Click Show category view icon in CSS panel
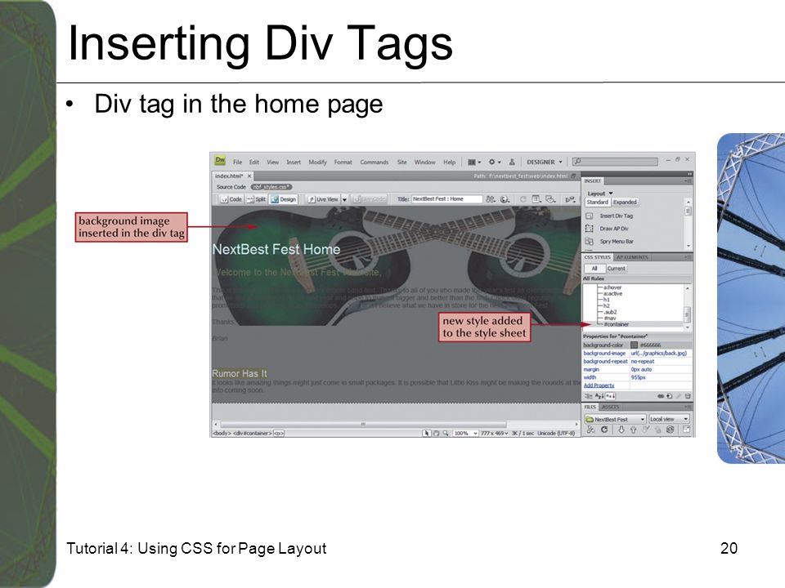 [x=589, y=396]
